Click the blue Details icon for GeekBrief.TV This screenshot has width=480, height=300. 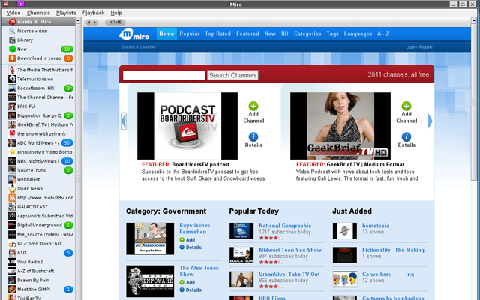[x=406, y=136]
